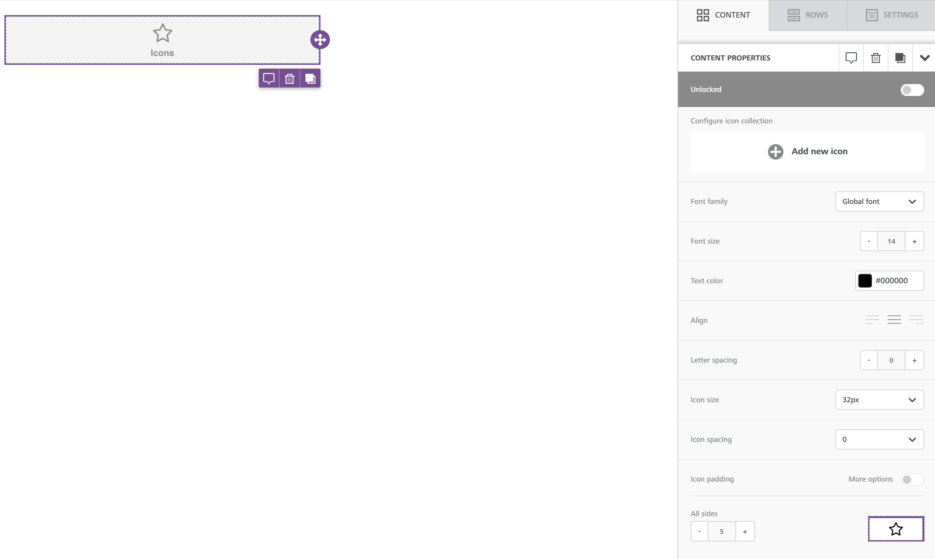
Task: Increase letter spacing with plus button
Action: [x=914, y=360]
